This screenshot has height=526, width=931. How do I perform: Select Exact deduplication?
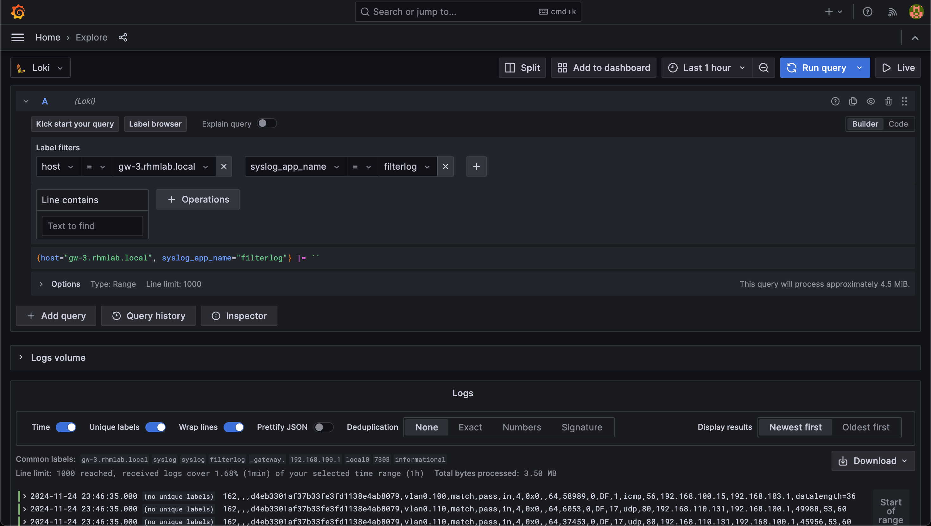470,427
